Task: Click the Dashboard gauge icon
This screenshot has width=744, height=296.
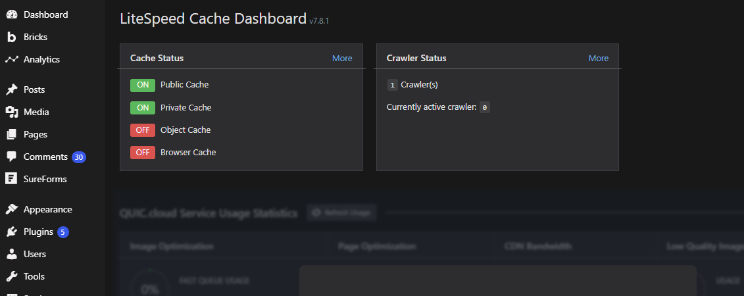Action: (x=12, y=14)
